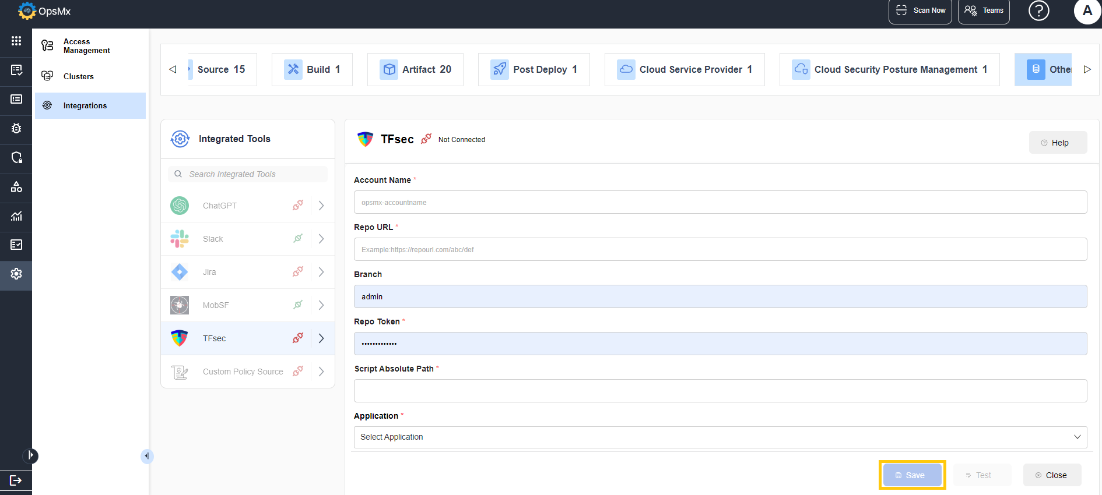The height and width of the screenshot is (495, 1102).
Task: Expand the Jira integration chevron
Action: [321, 272]
